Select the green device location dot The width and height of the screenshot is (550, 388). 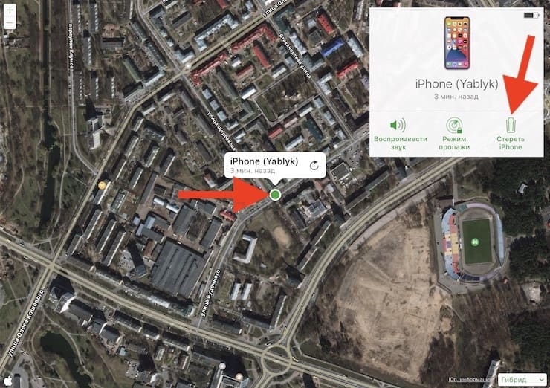[275, 194]
